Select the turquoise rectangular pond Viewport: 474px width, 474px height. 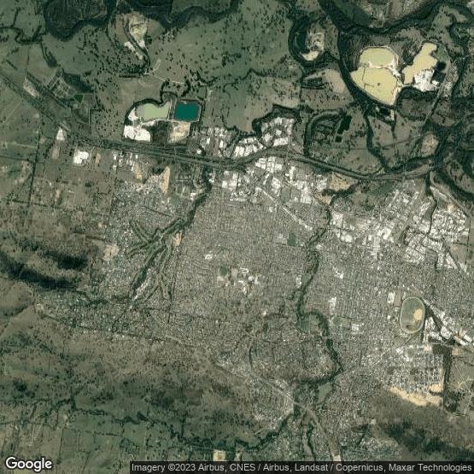tap(187, 112)
